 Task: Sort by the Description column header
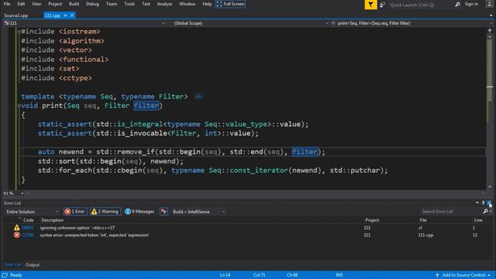[x=52, y=220]
